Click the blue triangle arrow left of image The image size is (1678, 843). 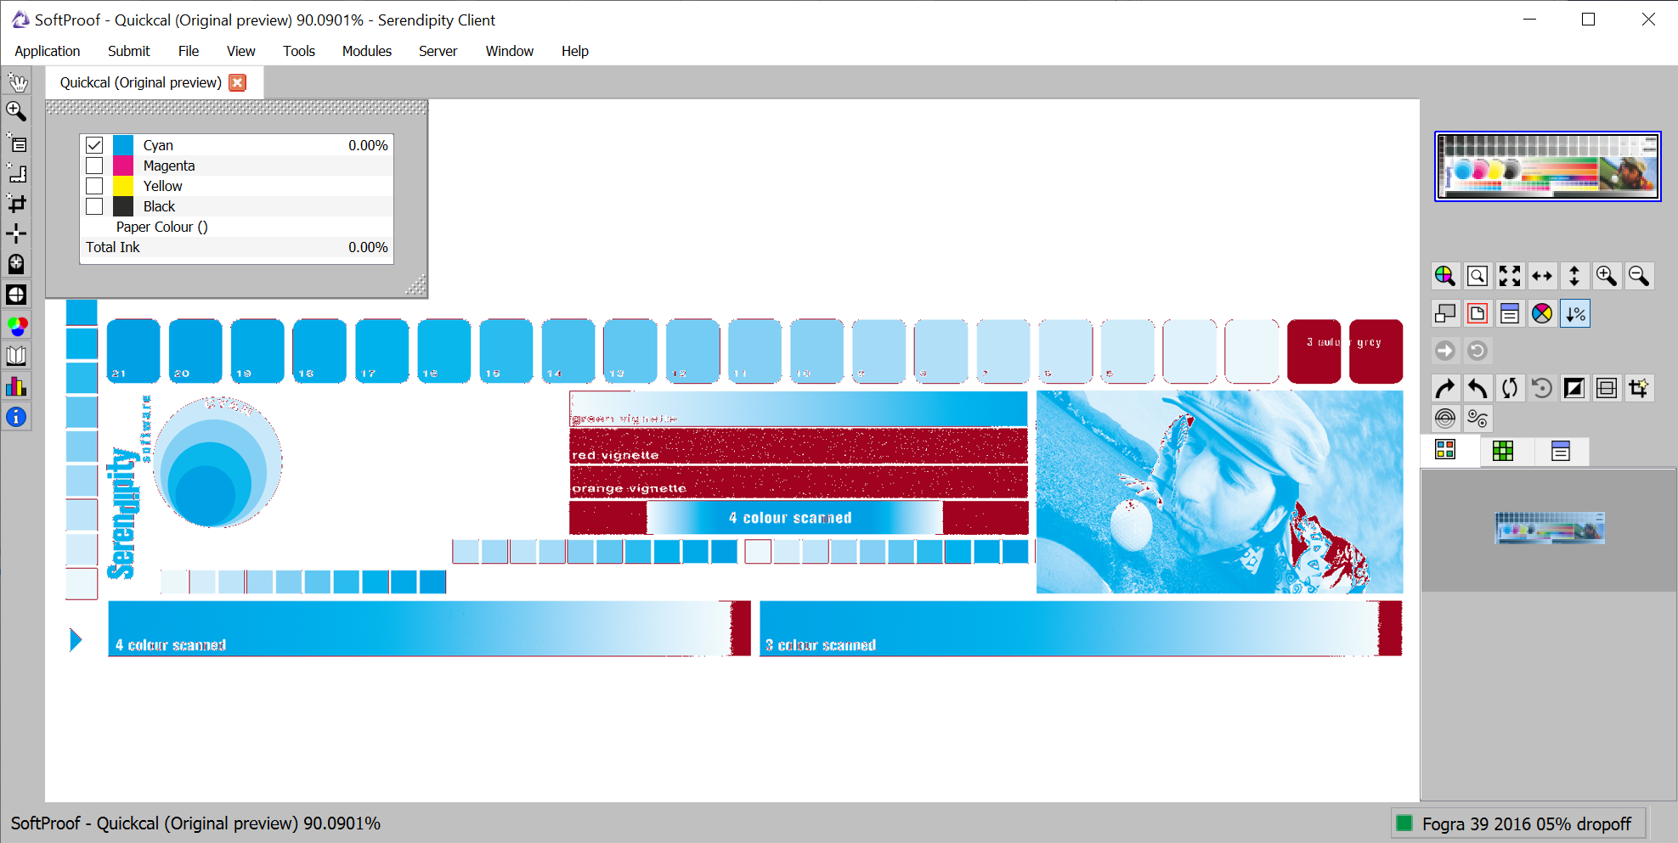[x=76, y=639]
